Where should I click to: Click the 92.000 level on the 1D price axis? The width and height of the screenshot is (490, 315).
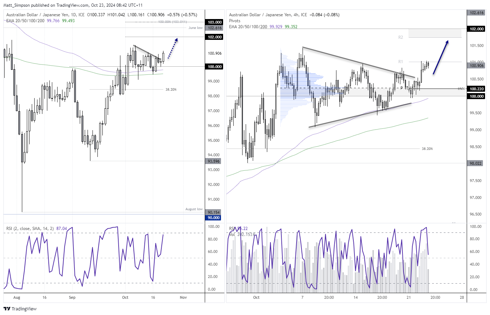214,184
